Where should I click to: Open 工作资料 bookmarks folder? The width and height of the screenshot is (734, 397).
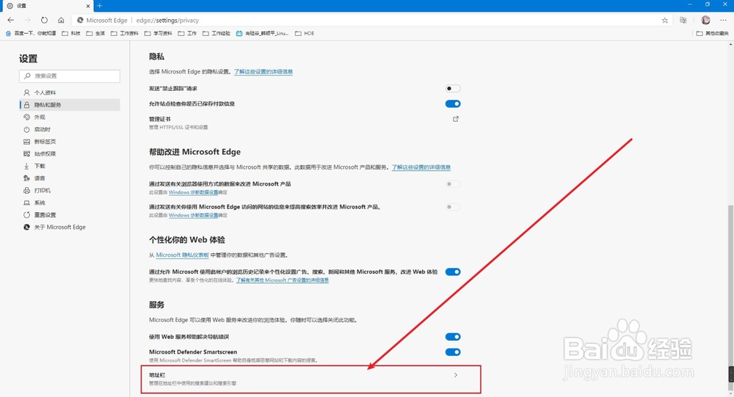coord(125,33)
